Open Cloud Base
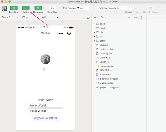This screenshot has height=132, width=166. [x=52, y=8]
